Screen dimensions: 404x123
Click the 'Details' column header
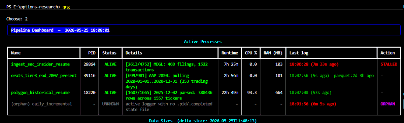point(134,53)
